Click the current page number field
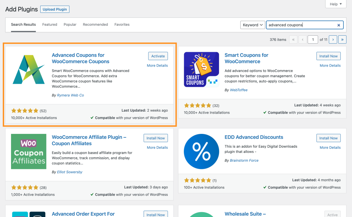This screenshot has width=352, height=217. click(313, 39)
